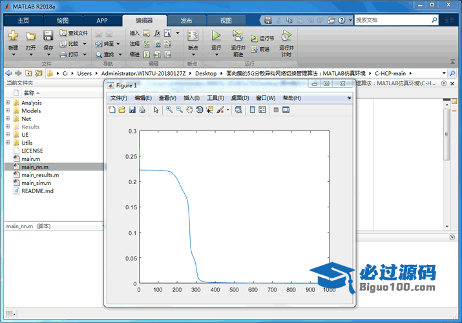
Task: Toggle the Edit Plot arrow tool
Action: coord(156,110)
